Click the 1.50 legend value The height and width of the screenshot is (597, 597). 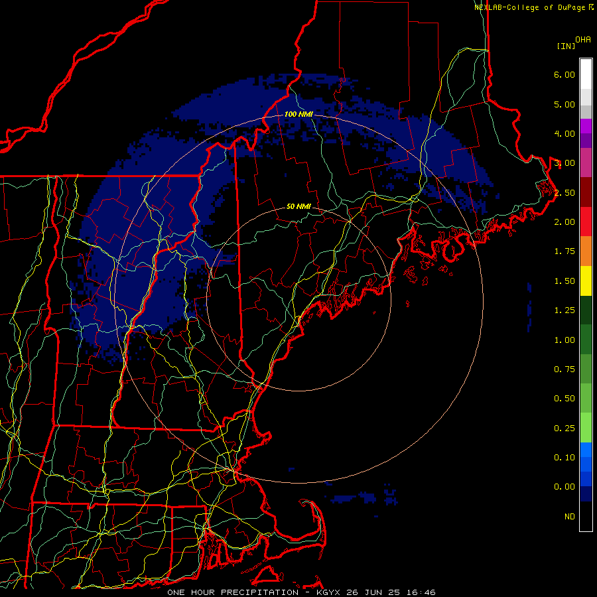point(564,281)
